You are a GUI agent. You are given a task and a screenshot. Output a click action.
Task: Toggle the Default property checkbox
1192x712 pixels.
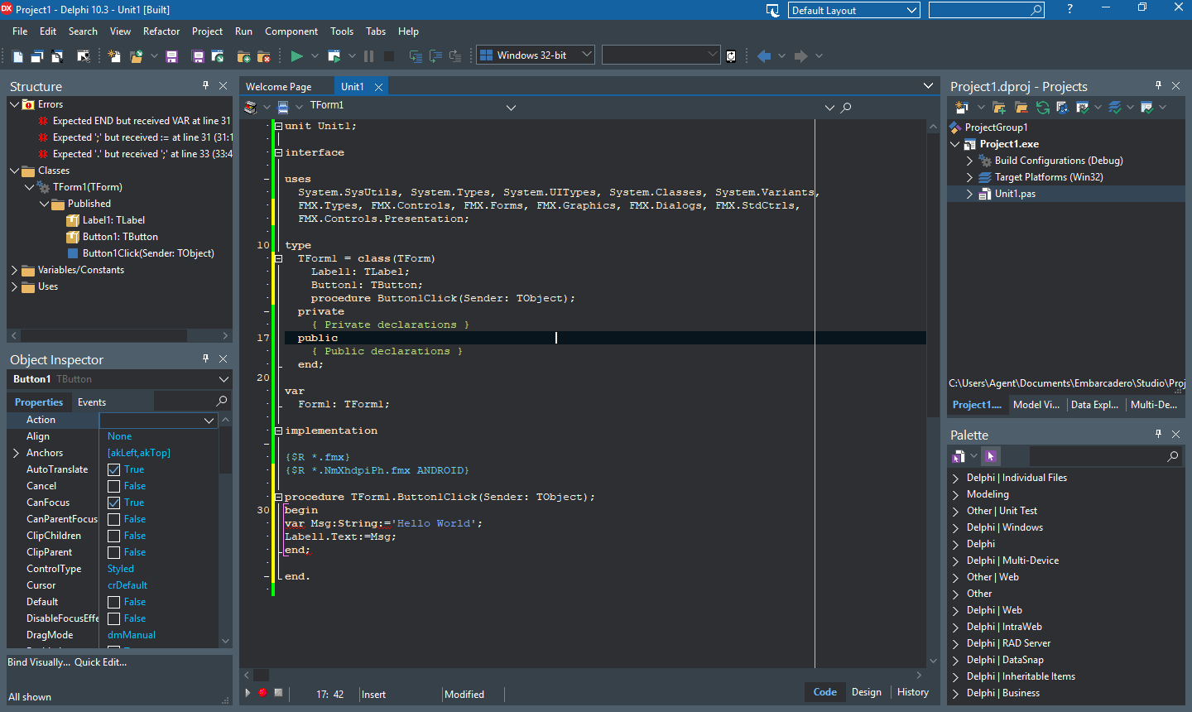(x=114, y=602)
